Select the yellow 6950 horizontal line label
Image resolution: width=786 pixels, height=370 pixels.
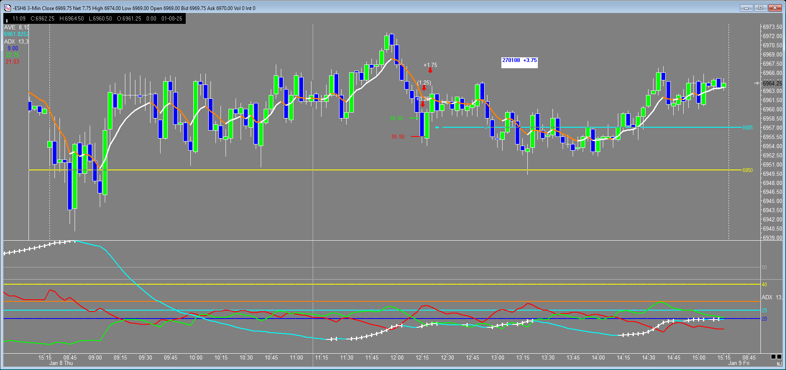click(x=747, y=170)
